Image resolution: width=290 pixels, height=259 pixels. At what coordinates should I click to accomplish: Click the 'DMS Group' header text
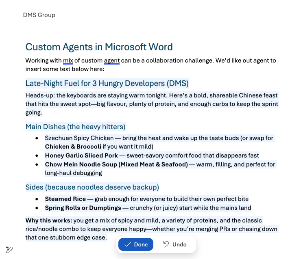click(39, 15)
